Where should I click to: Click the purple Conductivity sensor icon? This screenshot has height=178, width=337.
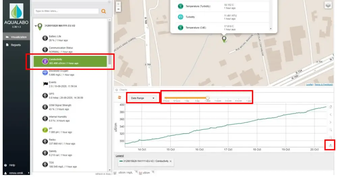[45, 61]
